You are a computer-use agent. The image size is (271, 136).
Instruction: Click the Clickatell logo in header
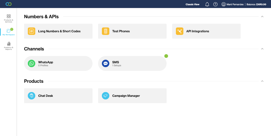9,4
